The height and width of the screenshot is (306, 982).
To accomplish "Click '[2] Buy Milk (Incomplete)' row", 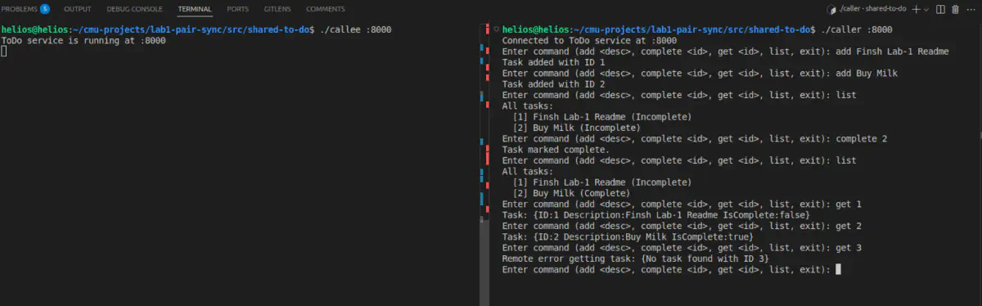I will (x=576, y=128).
